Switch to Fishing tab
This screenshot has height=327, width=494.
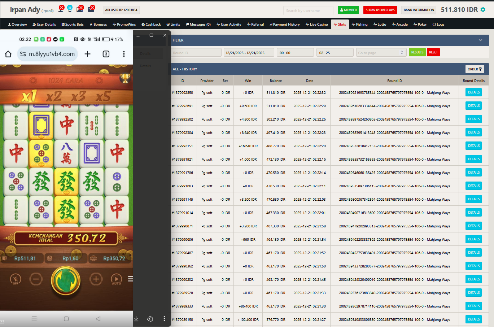[360, 25]
